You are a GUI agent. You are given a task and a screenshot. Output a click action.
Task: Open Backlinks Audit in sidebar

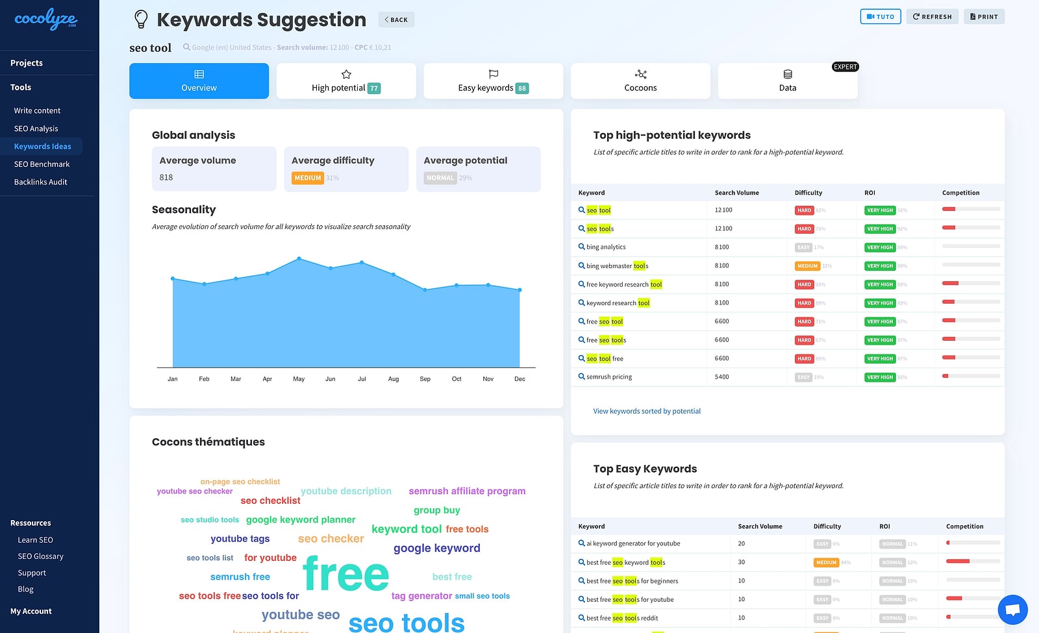click(x=40, y=182)
